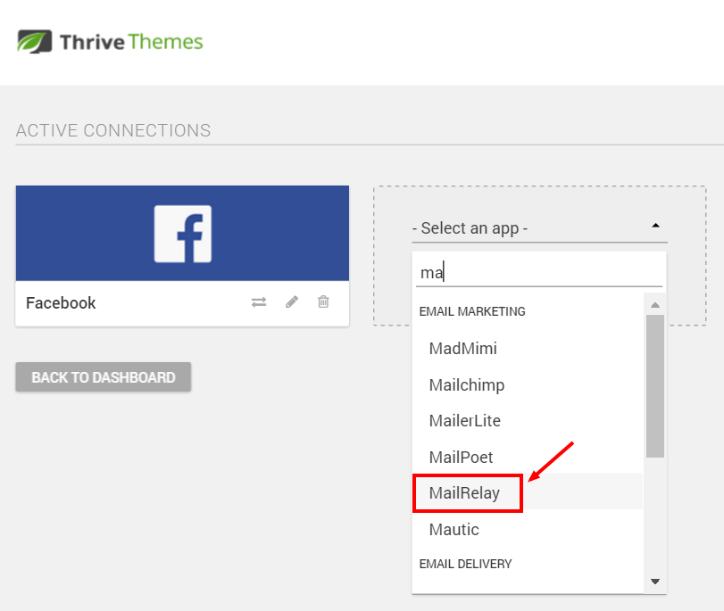Collapse the Select an app dropdown arrow

coord(655,226)
